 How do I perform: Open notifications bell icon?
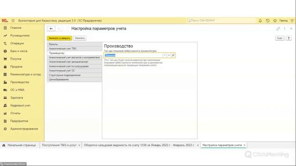260,20
